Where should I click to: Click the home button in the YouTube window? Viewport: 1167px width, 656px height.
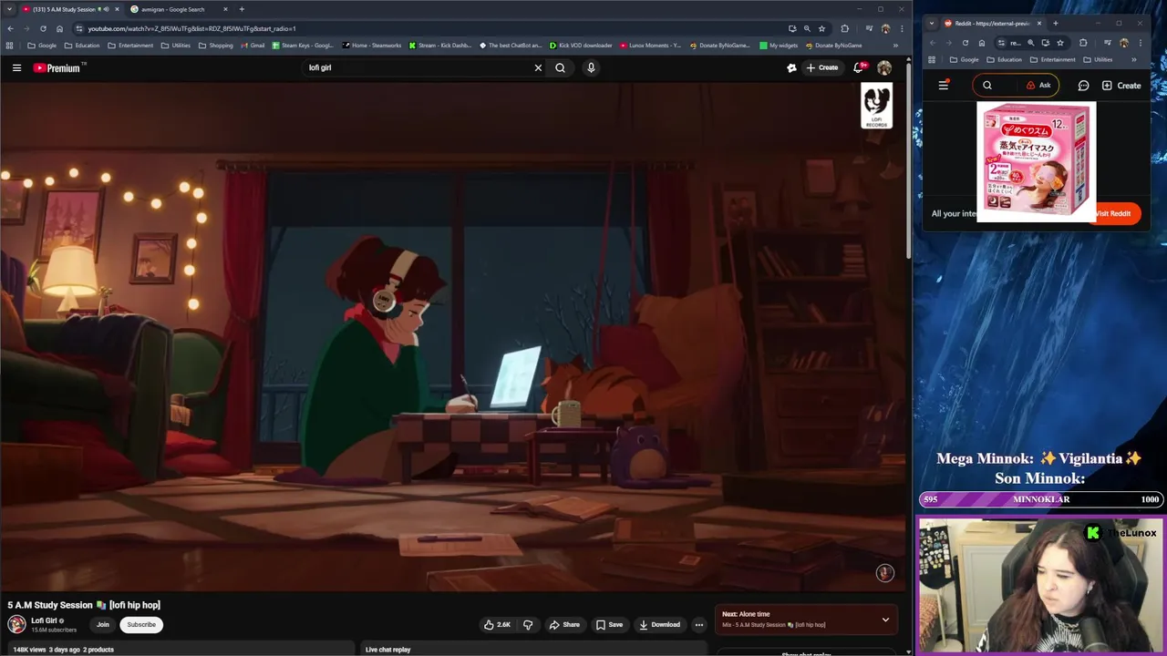(60, 28)
